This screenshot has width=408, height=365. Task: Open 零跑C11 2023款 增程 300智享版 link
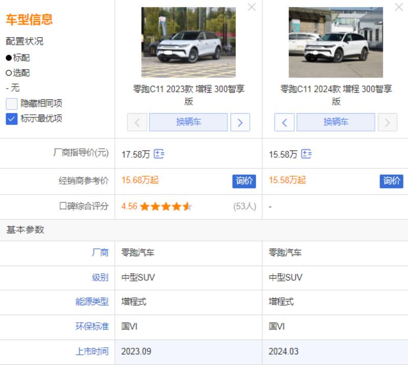(x=189, y=95)
